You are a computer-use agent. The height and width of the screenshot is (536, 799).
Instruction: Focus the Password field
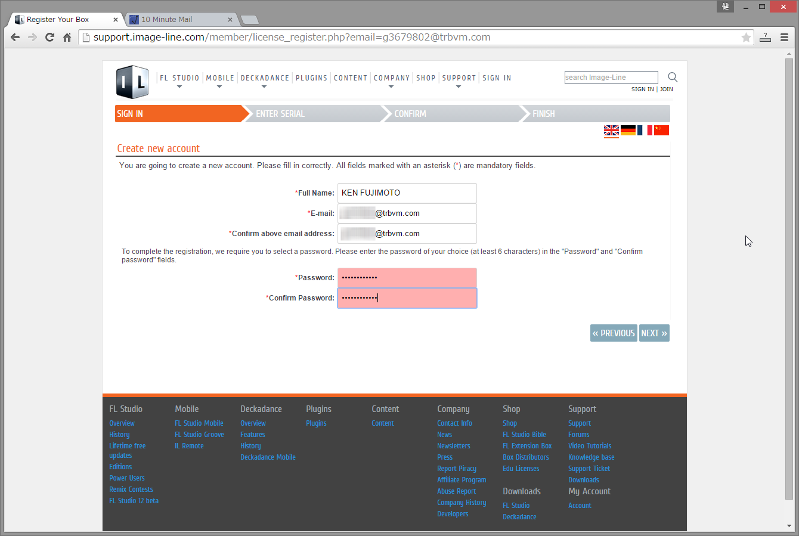point(407,278)
